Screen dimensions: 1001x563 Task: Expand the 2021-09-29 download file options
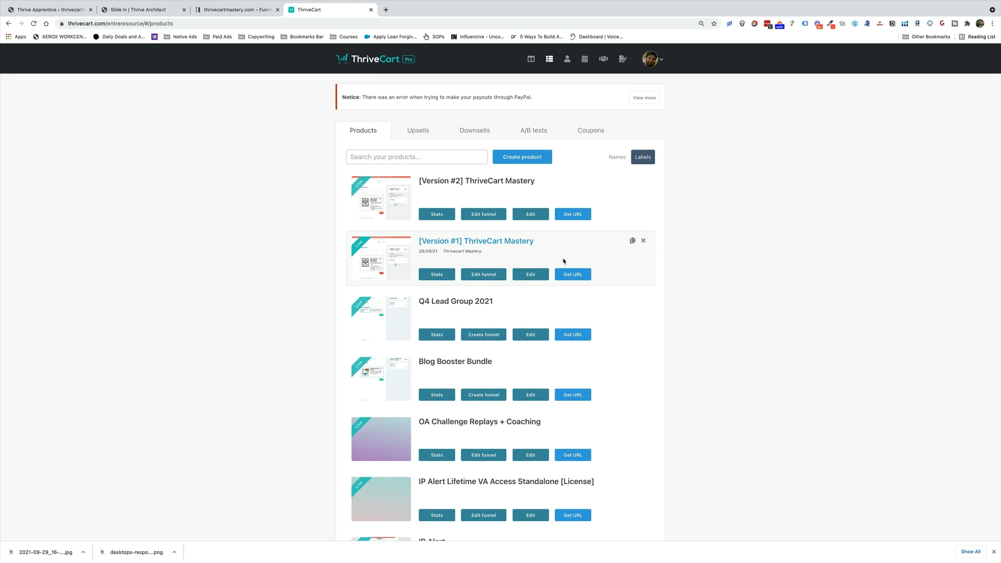click(83, 552)
